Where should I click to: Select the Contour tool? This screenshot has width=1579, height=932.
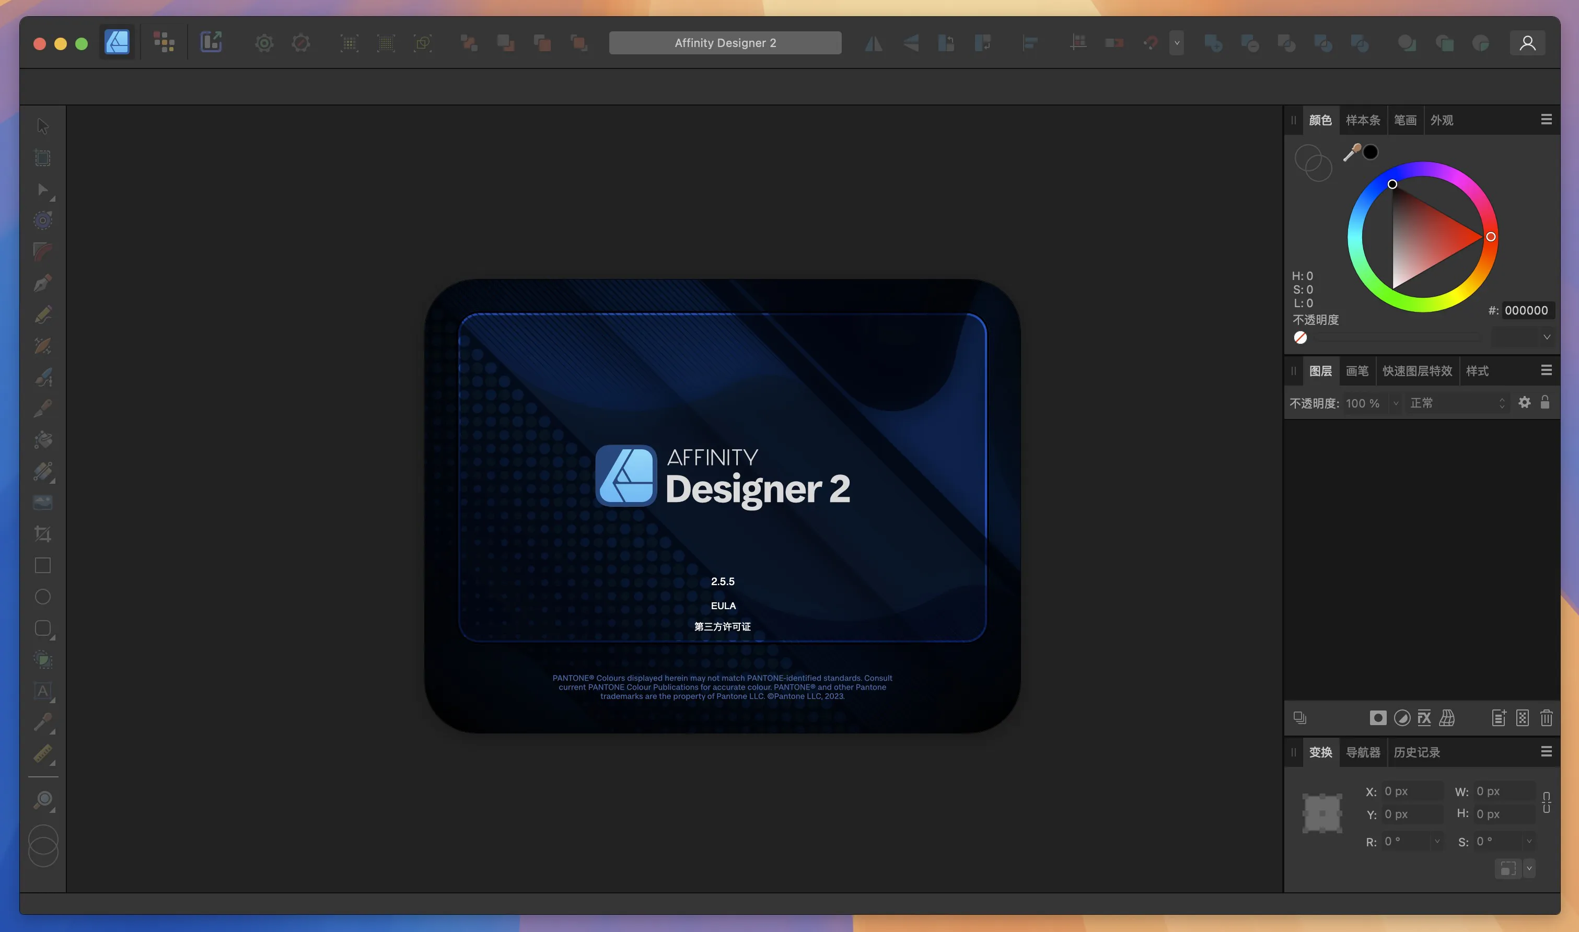point(43,220)
